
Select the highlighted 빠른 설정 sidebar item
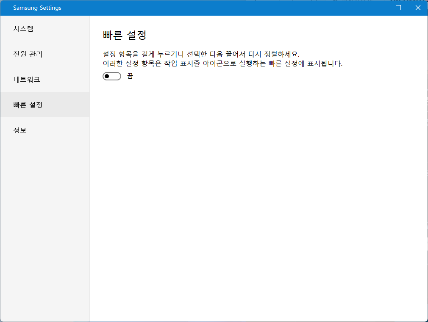(28, 105)
